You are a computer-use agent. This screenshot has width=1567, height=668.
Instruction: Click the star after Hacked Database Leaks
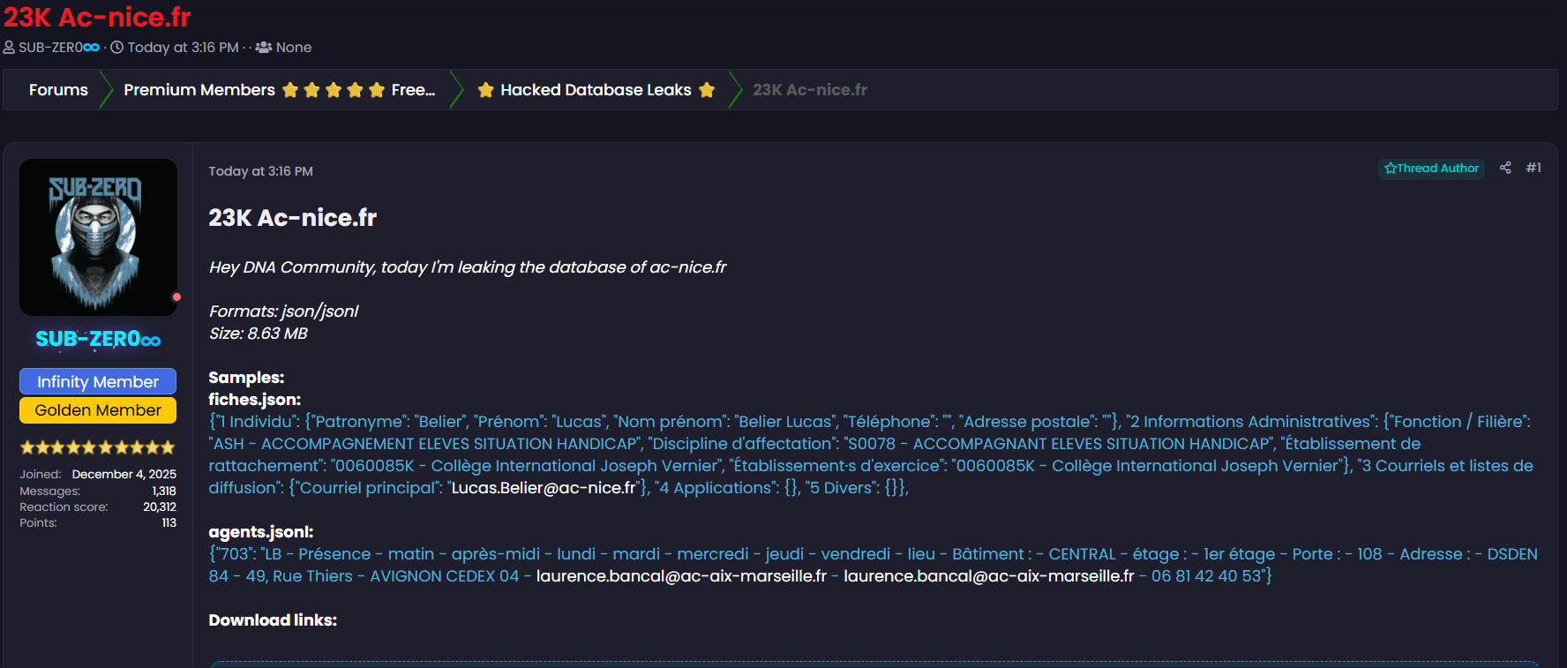(x=706, y=90)
